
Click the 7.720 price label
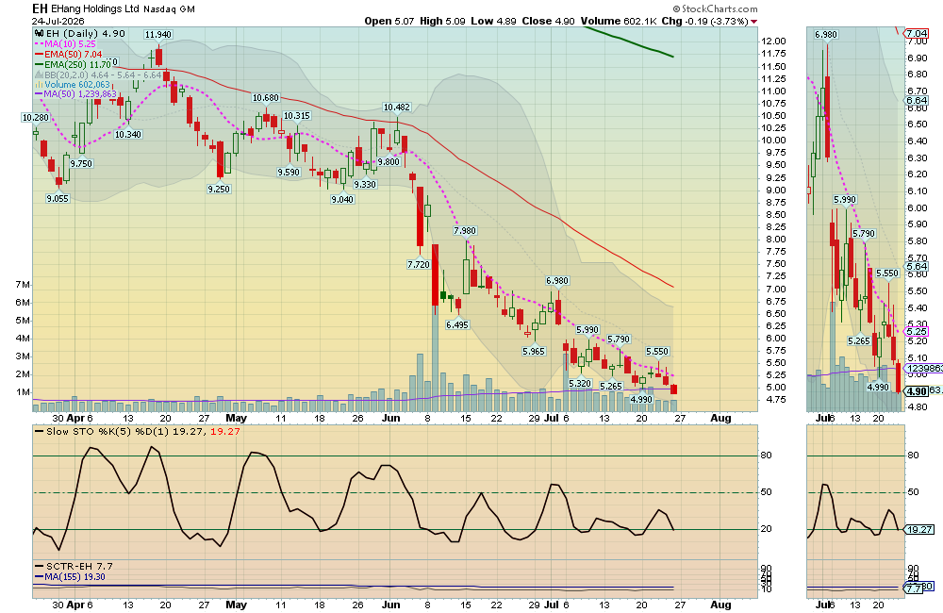tap(419, 264)
